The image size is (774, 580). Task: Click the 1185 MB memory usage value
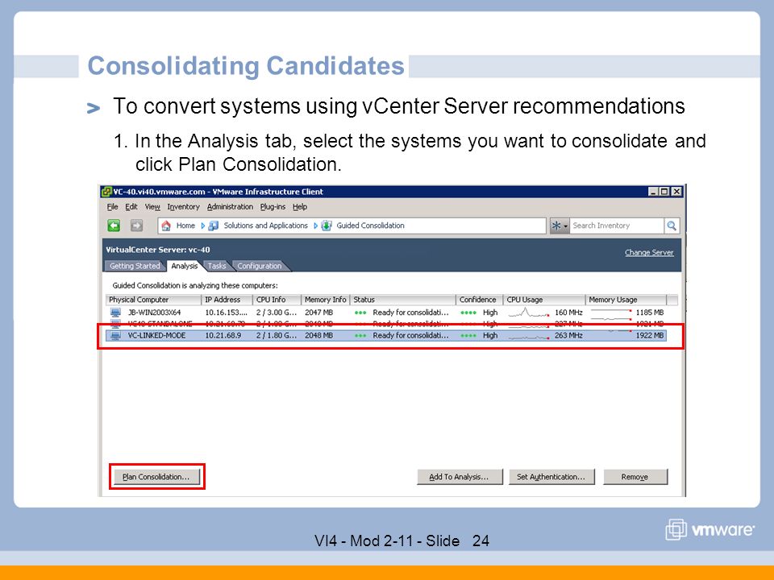click(650, 313)
